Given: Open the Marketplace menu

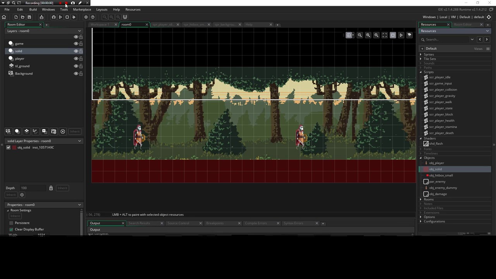Looking at the screenshot, I should click(x=82, y=9).
